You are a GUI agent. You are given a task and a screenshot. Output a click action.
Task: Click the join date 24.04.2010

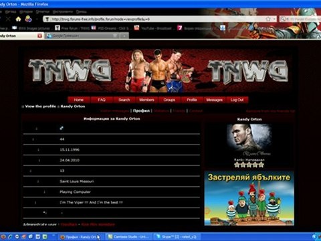click(x=70, y=160)
